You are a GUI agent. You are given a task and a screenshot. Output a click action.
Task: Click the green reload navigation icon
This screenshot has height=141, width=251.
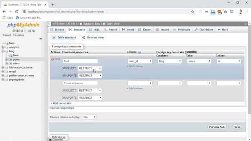pyautogui.click(x=33, y=31)
